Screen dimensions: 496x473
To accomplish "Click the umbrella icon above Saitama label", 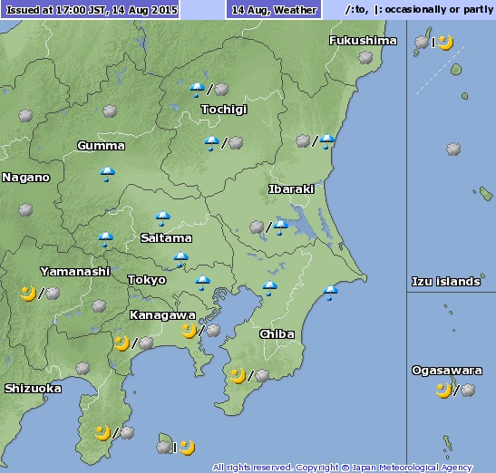I will (x=163, y=218).
